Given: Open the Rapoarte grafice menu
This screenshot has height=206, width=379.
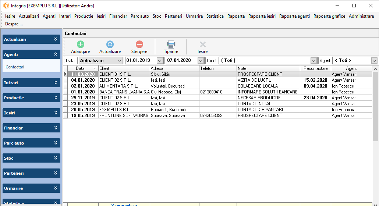Looking at the screenshot, I should [329, 16].
